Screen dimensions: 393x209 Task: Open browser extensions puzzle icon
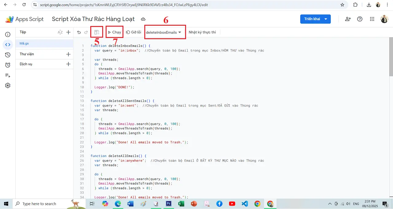pyautogui.click(x=356, y=5)
